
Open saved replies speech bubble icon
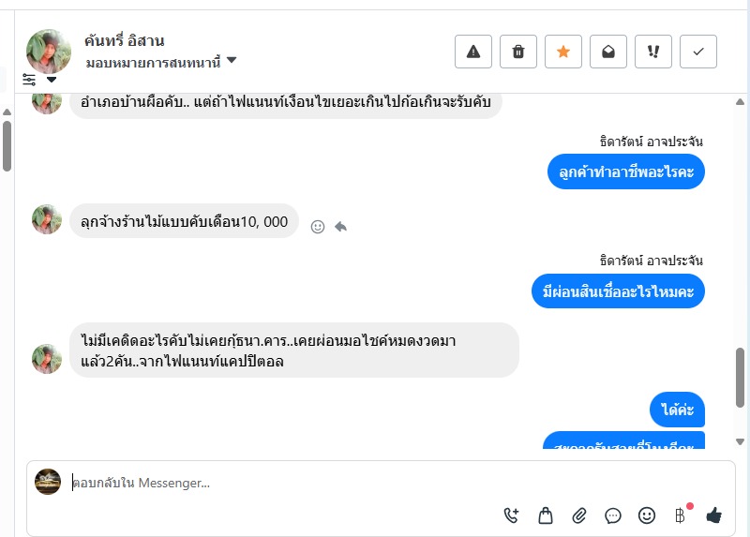(x=613, y=515)
